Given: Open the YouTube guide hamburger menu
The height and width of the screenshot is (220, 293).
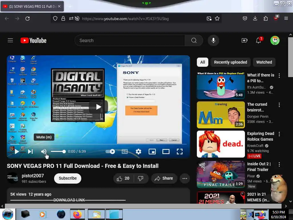Looking at the screenshot, I should (10, 40).
